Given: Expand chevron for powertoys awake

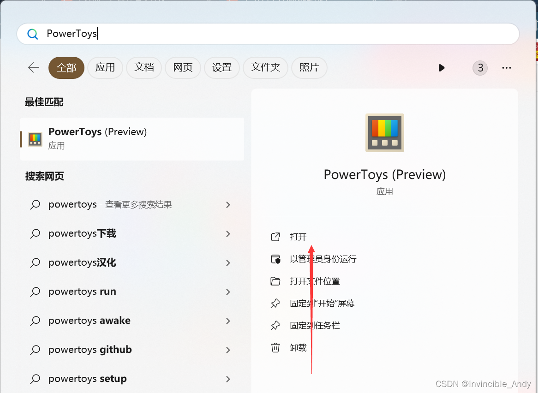Looking at the screenshot, I should click(x=228, y=321).
